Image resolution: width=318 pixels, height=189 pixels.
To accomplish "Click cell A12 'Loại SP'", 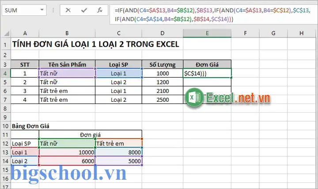I will (x=25, y=144).
